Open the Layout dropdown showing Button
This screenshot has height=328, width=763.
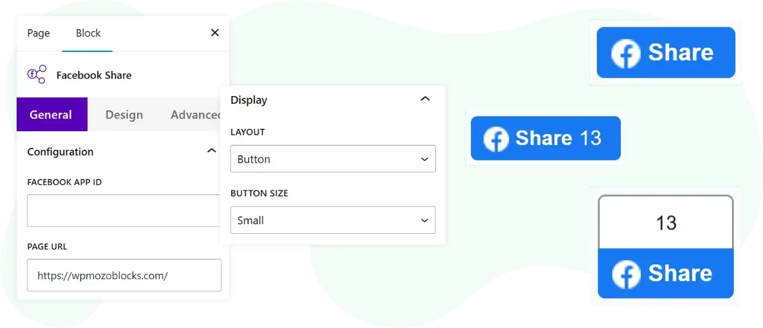click(333, 159)
